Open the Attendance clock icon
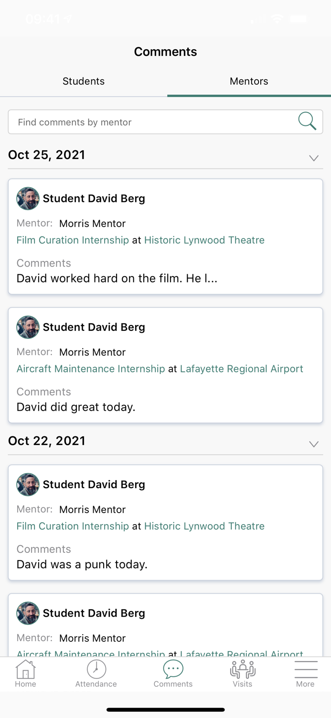This screenshot has height=718, width=331. 96,669
